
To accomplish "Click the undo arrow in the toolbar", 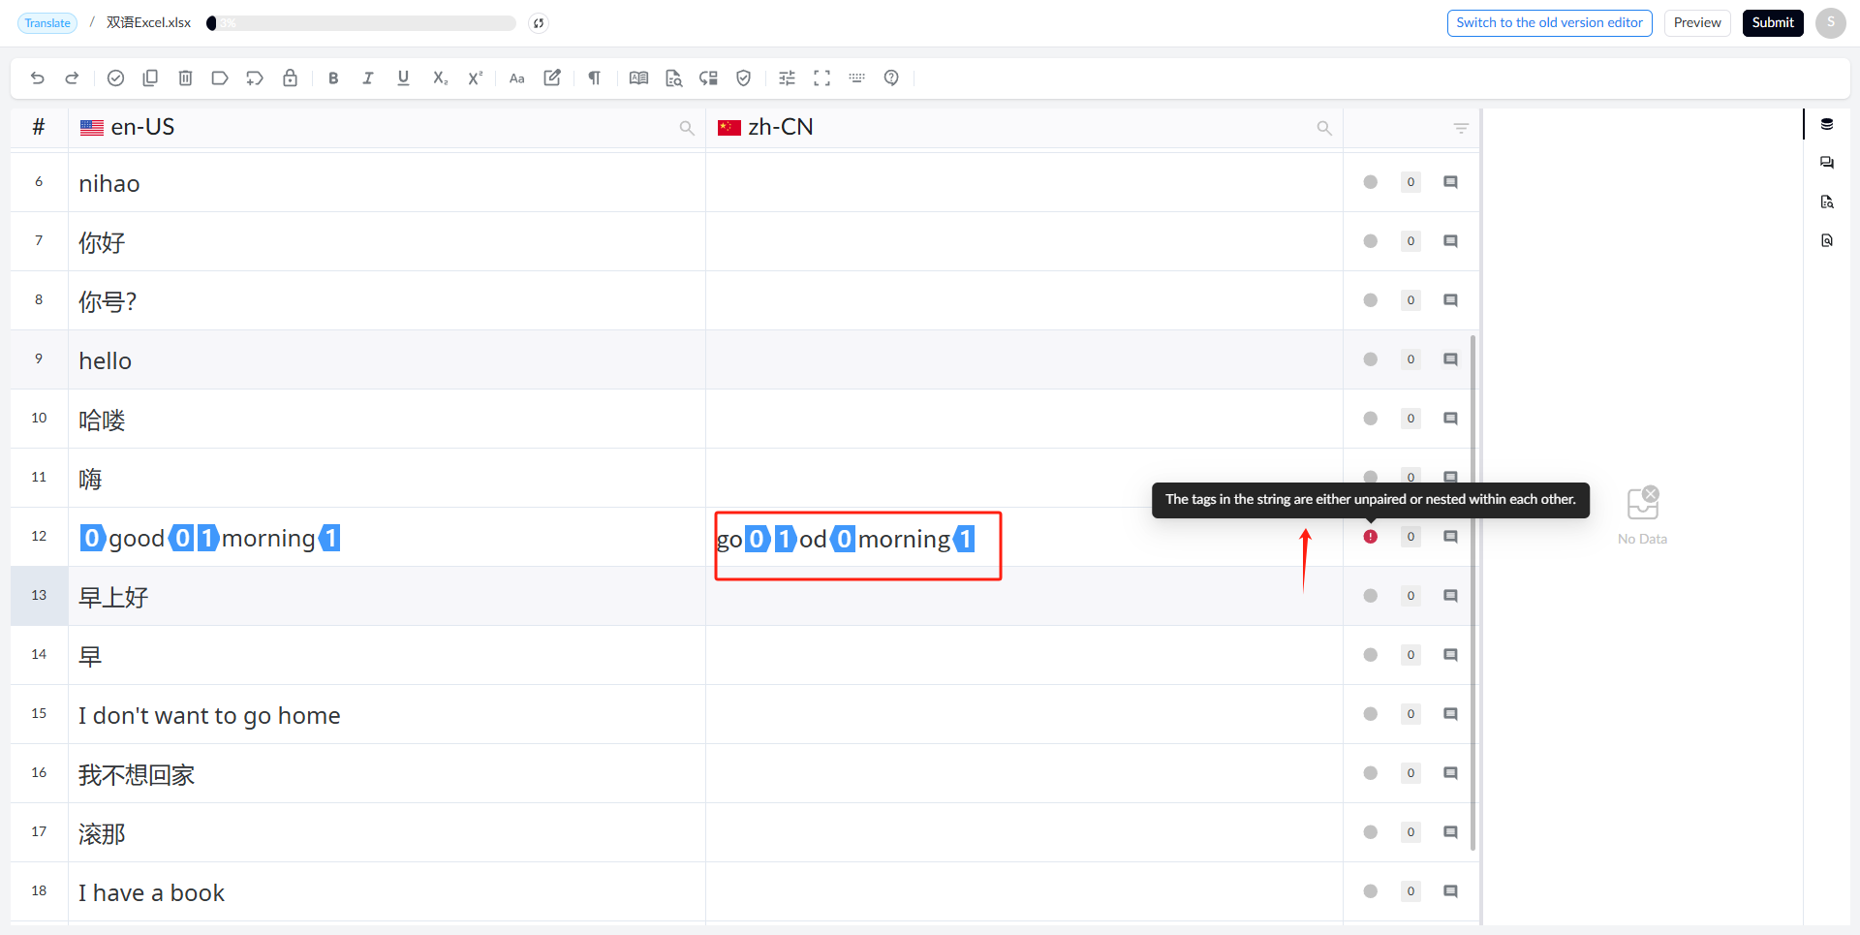I will (38, 78).
